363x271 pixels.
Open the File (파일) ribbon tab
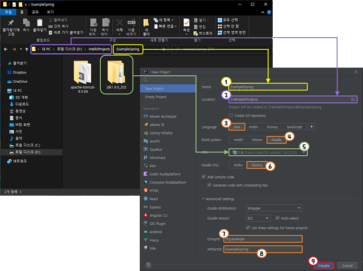point(8,12)
